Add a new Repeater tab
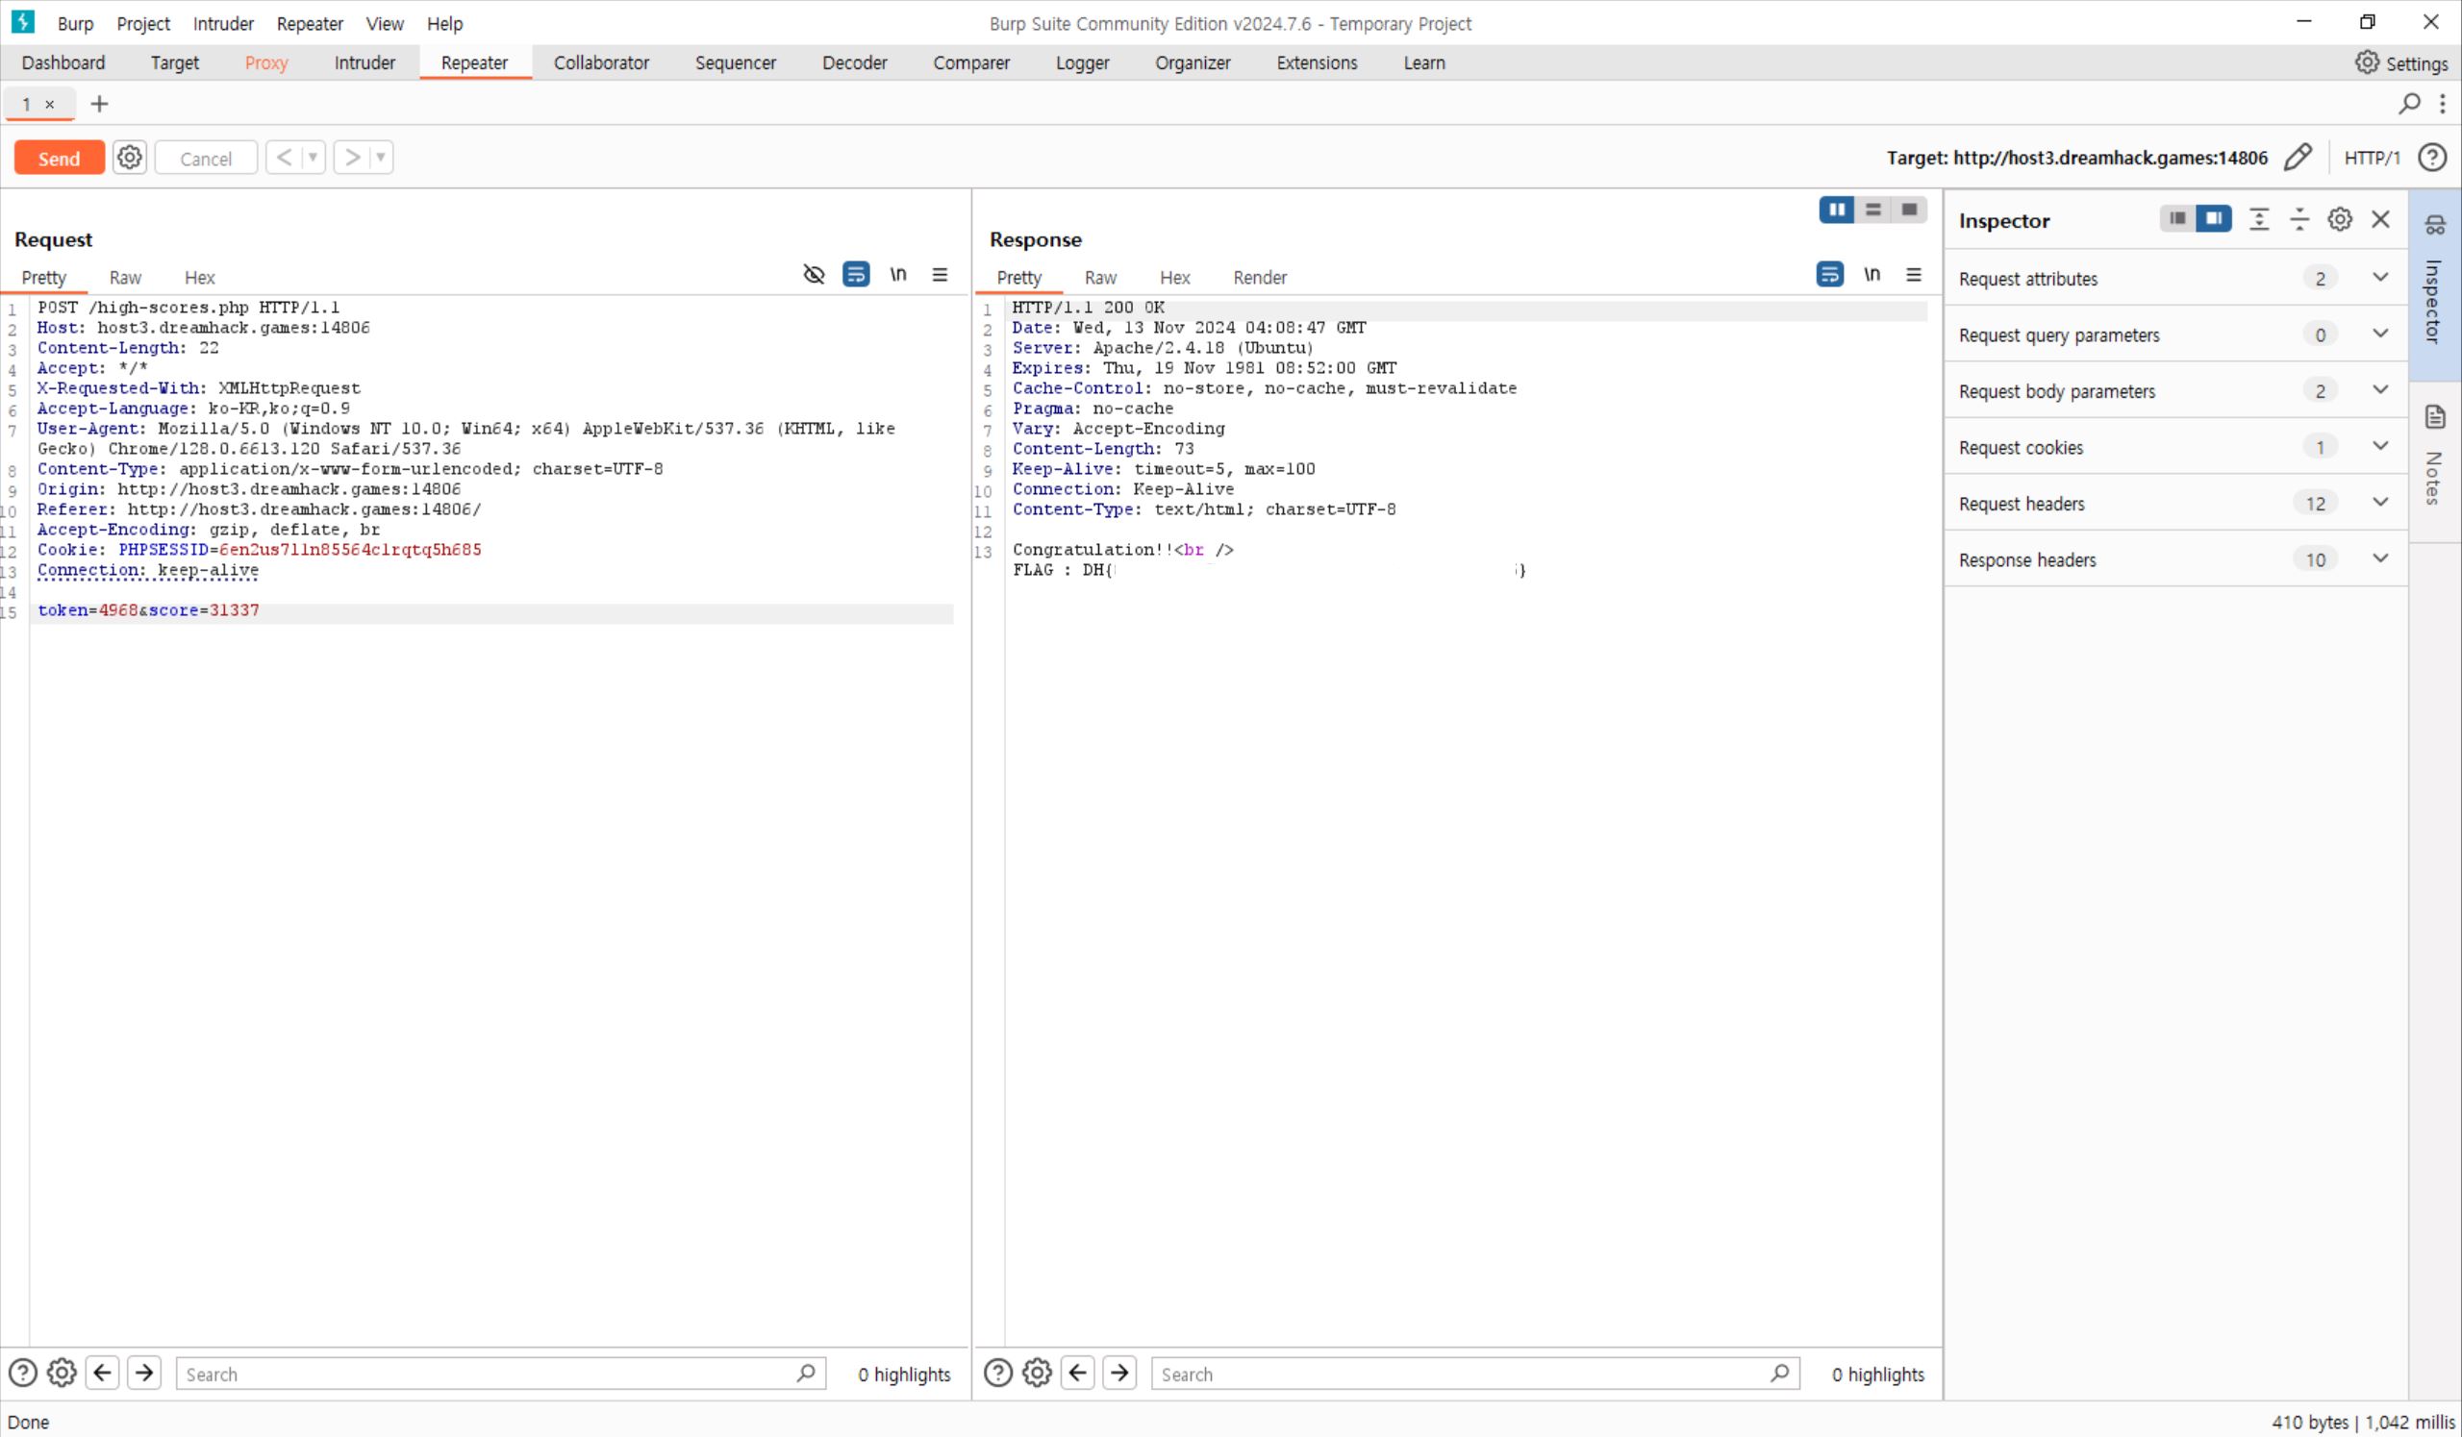Screen dimensions: 2462x1437 tap(99, 104)
